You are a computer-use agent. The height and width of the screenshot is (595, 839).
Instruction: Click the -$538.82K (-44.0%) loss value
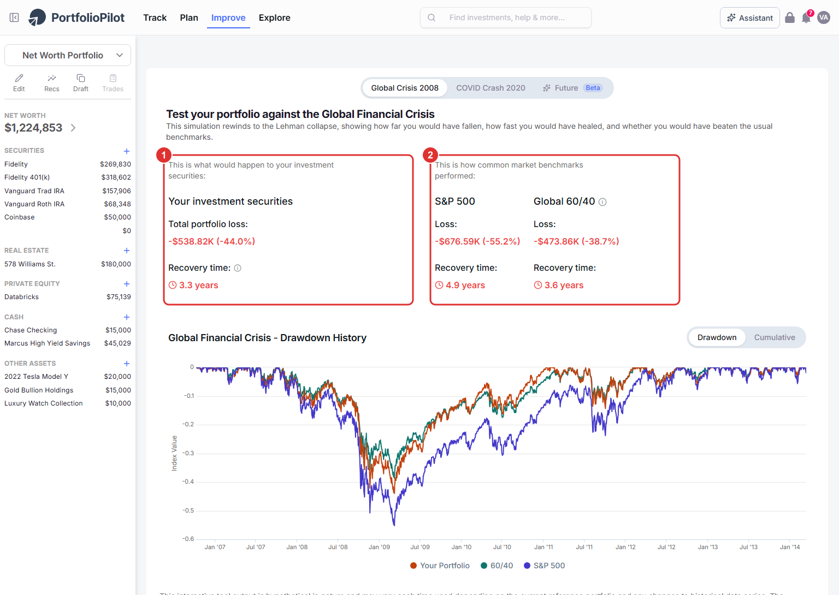coord(212,241)
